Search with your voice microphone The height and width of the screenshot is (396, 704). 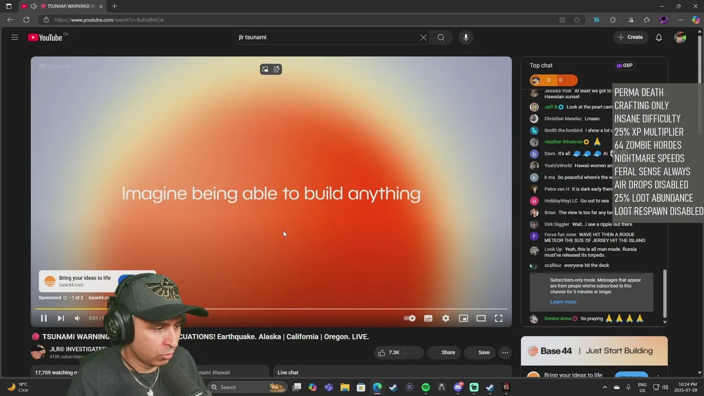(466, 37)
